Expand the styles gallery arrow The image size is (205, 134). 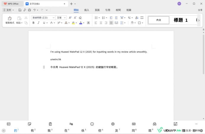(x=199, y=20)
